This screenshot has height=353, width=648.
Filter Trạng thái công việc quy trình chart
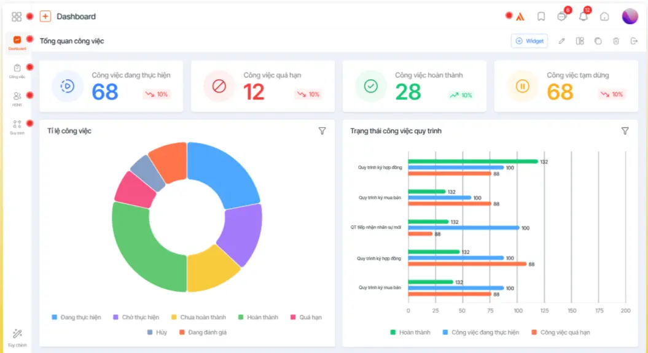625,131
